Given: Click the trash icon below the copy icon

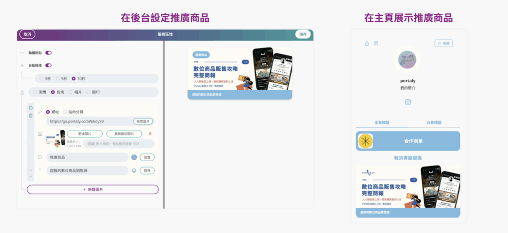Looking at the screenshot, I should pyautogui.click(x=30, y=116).
